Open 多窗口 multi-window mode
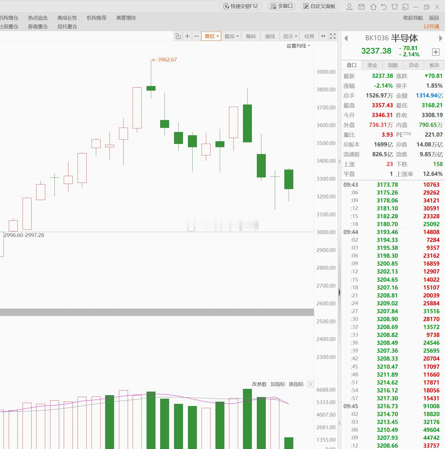This screenshot has width=445, height=449. 281,6
